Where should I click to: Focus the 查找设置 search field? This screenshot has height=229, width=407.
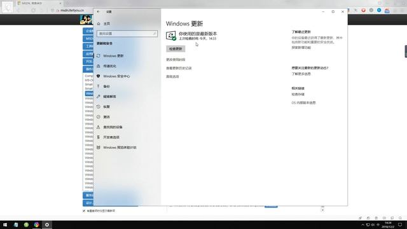(127, 34)
